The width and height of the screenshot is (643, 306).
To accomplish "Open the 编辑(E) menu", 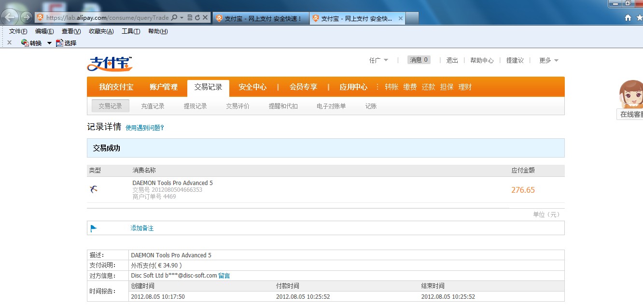I will click(x=44, y=31).
